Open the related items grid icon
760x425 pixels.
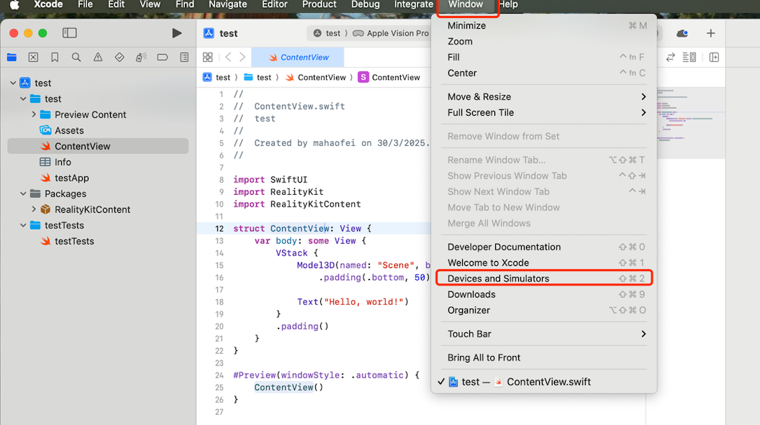[x=207, y=57]
